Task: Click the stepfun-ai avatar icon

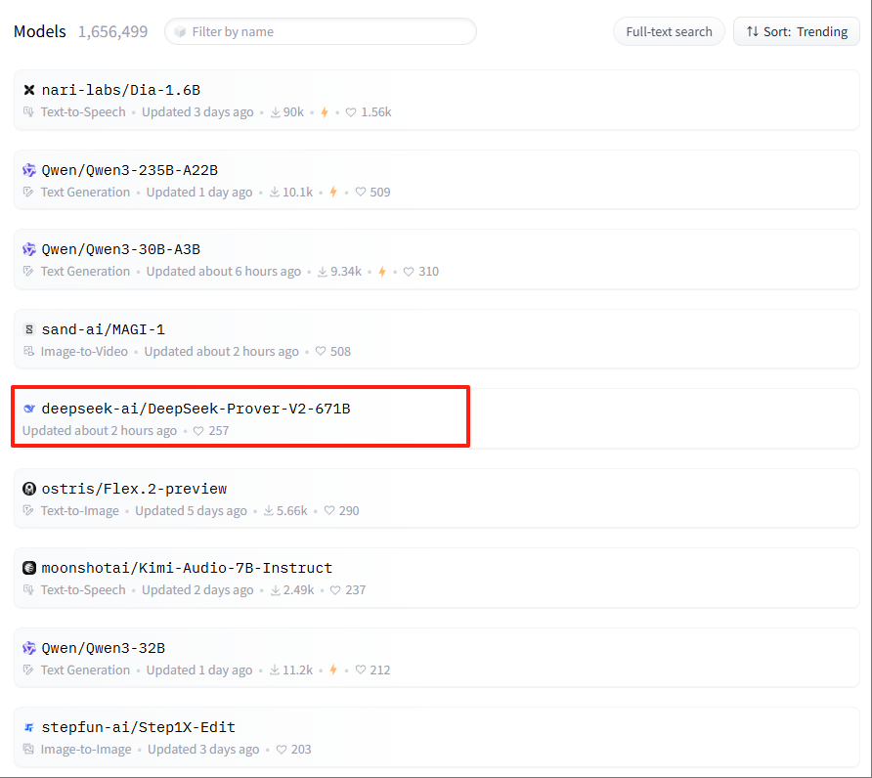Action: (x=29, y=727)
